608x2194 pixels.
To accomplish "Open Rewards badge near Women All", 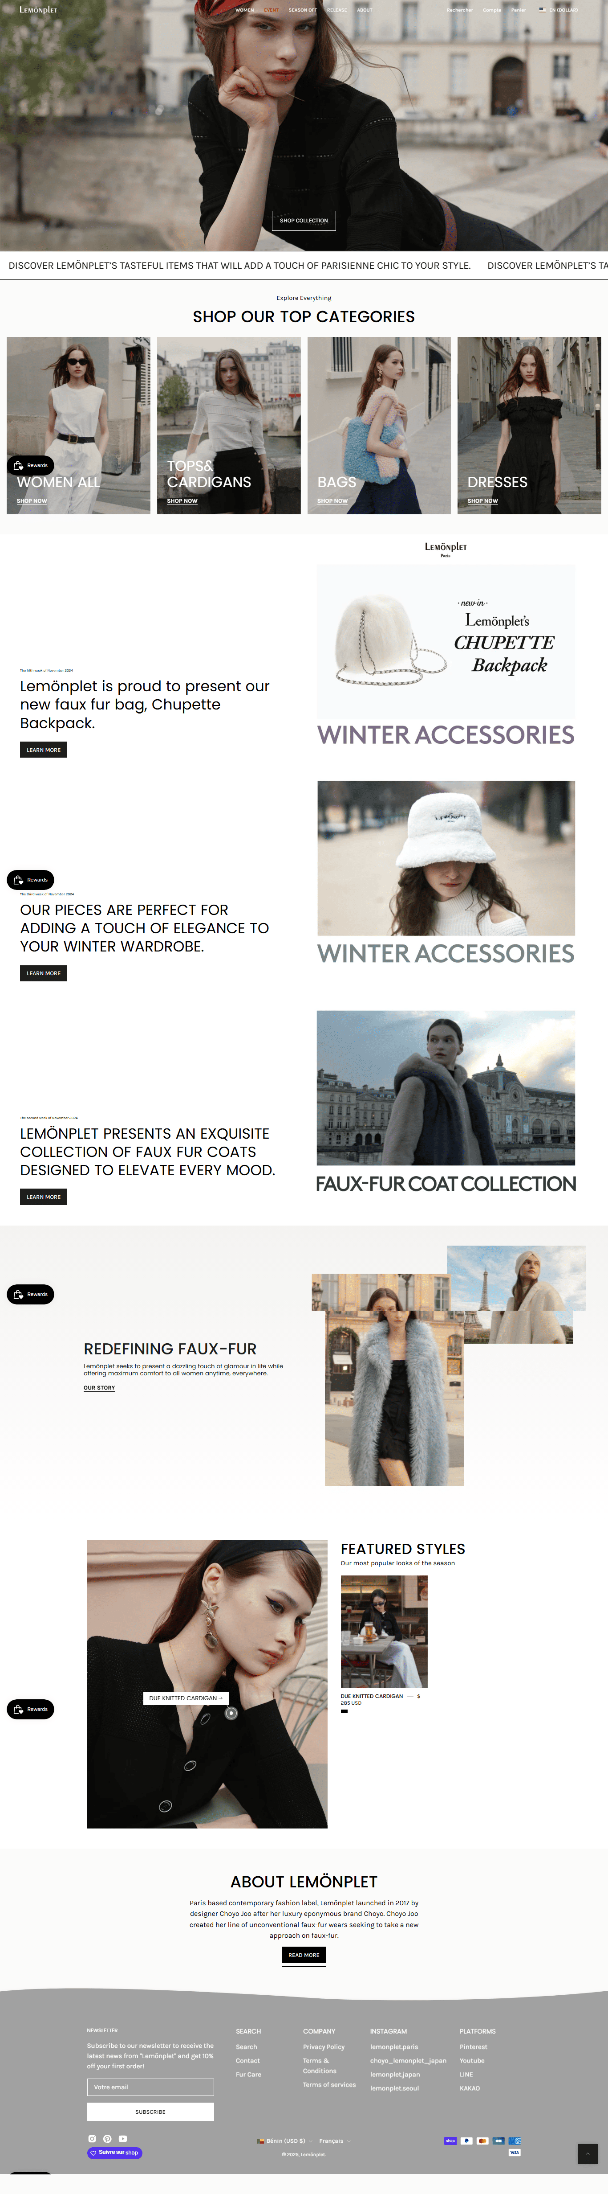I will point(31,465).
